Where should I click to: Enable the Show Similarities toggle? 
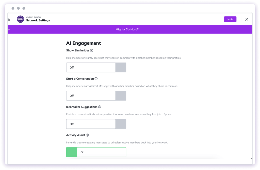coord(121,67)
